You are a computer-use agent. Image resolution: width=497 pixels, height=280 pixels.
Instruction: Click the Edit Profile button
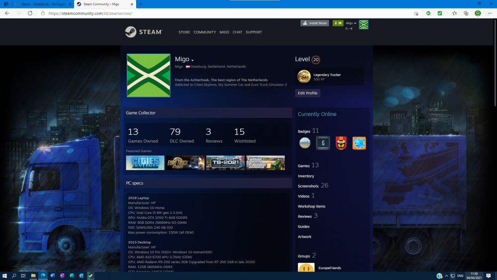tap(308, 93)
